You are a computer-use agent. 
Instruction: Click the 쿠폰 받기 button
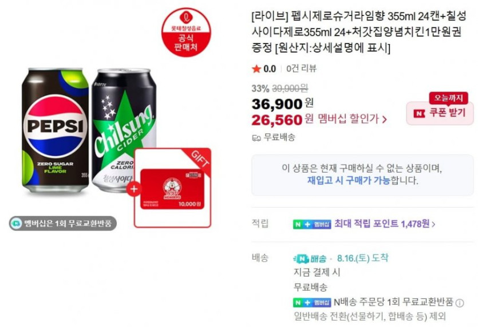pos(440,113)
